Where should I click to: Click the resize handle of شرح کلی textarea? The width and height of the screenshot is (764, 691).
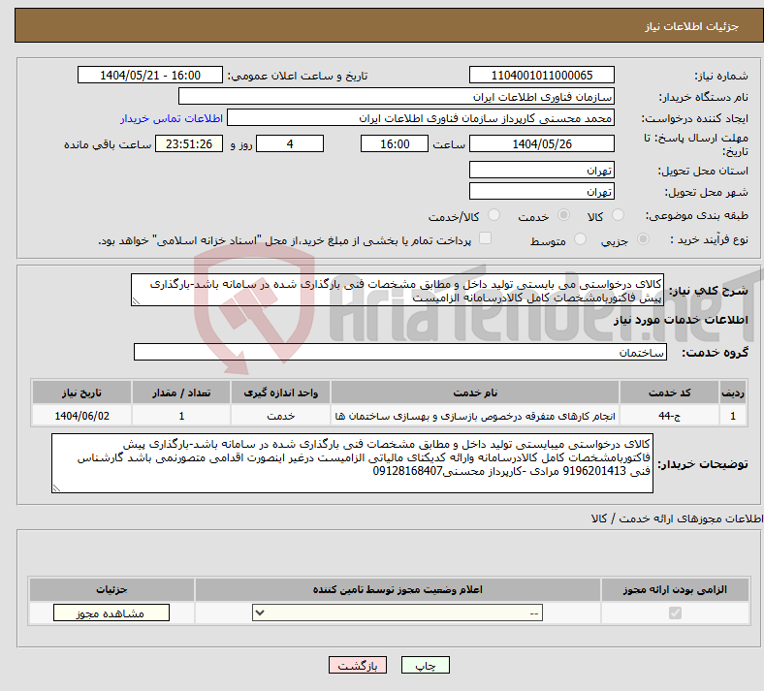pyautogui.click(x=136, y=301)
